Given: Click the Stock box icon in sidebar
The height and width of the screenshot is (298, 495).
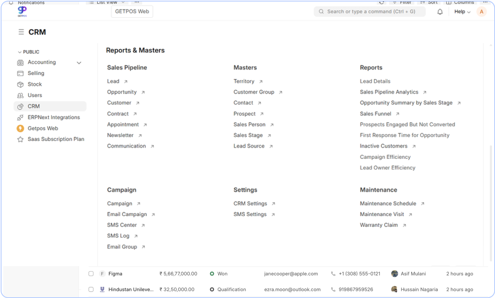Looking at the screenshot, I should click(x=20, y=85).
